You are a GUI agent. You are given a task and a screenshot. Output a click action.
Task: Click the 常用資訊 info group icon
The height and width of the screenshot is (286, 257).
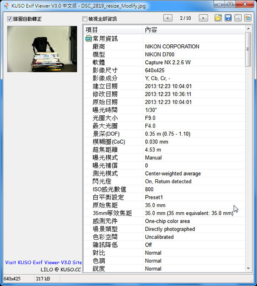tap(88, 39)
